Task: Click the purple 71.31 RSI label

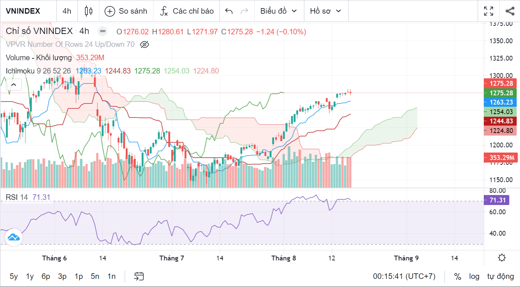Action: tap(497, 200)
